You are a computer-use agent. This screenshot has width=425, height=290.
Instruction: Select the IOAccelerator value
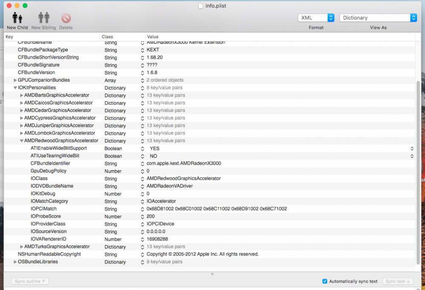[161, 201]
